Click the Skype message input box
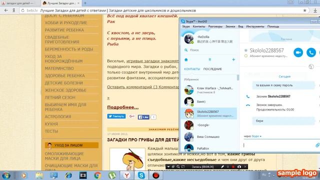The width and height of the screenshot is (320, 180). pos(278,145)
